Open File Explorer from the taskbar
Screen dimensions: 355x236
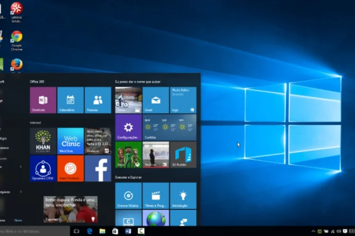(x=102, y=231)
